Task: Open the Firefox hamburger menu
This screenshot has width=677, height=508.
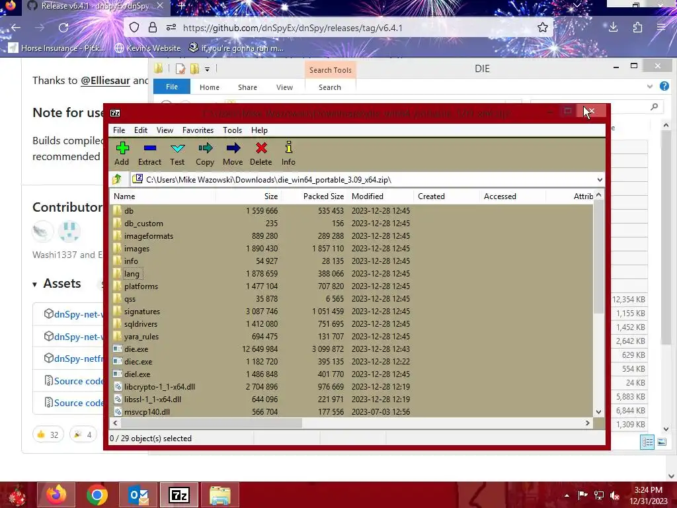Action: (x=661, y=28)
